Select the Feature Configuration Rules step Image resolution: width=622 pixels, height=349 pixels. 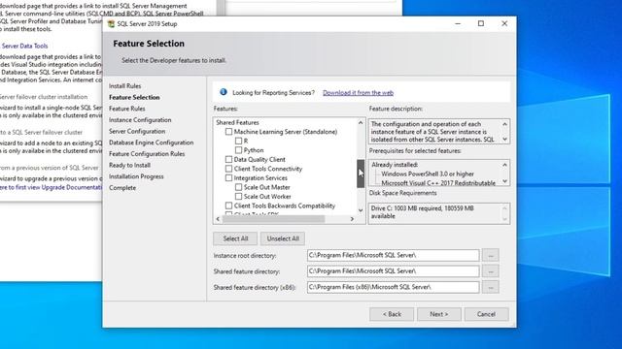point(147,154)
